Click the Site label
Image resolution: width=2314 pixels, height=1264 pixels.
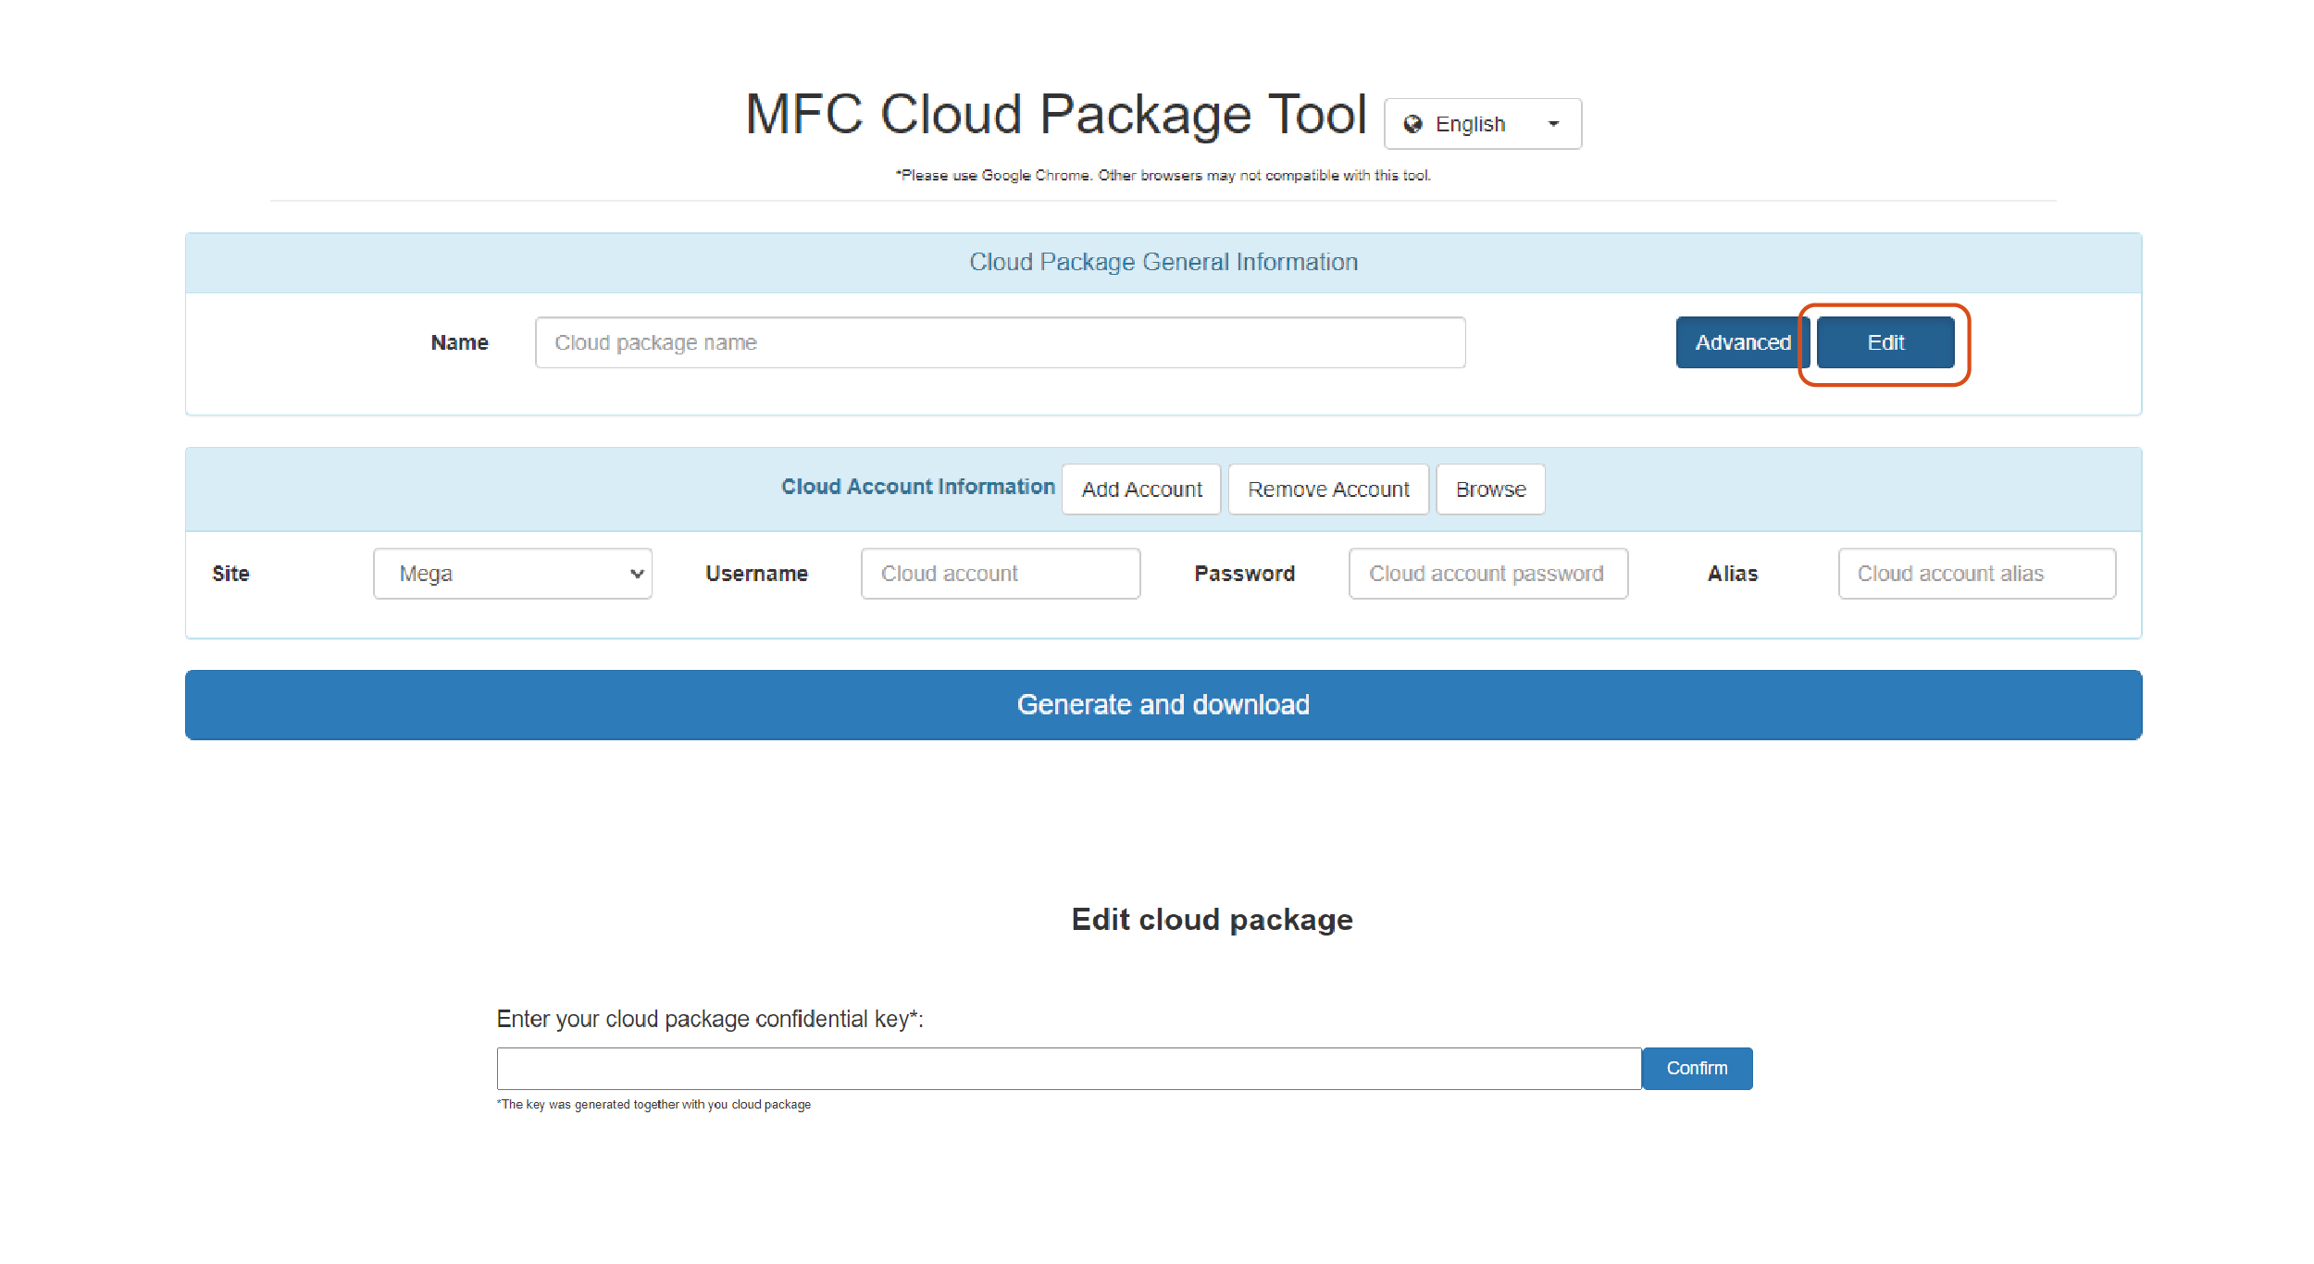point(230,574)
